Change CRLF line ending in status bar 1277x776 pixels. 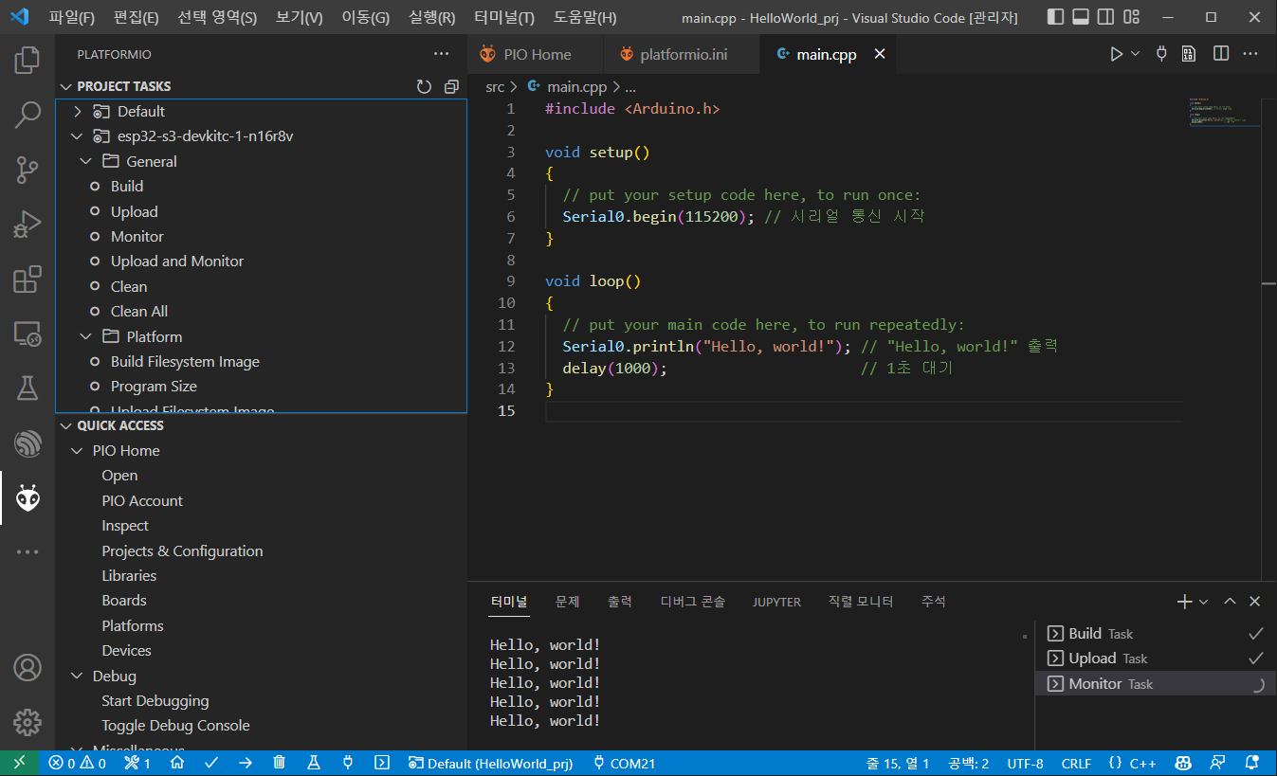[1076, 763]
